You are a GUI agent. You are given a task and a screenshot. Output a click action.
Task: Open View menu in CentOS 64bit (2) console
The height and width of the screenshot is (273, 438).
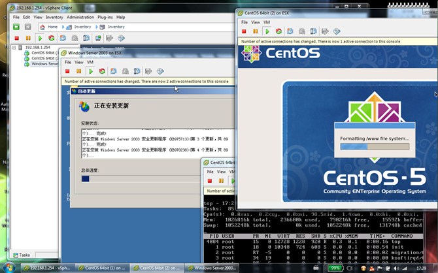tap(256, 22)
